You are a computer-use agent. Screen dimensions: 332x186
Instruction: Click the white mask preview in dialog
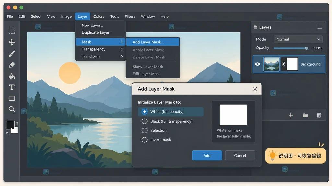pyautogui.click(x=233, y=115)
